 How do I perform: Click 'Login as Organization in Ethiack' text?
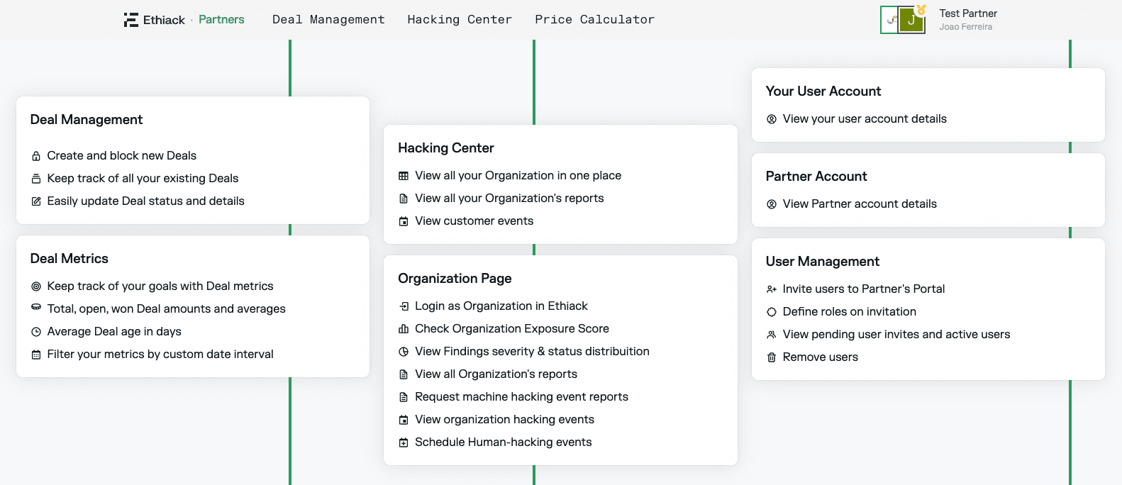click(501, 306)
